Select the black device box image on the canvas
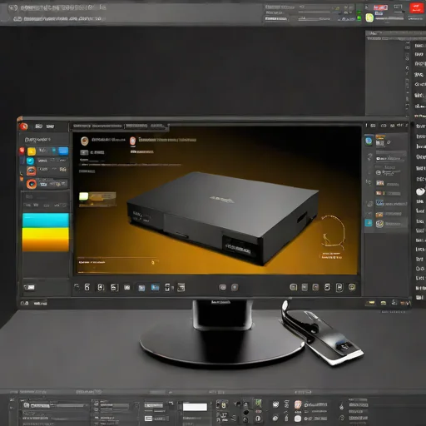 pos(222,218)
